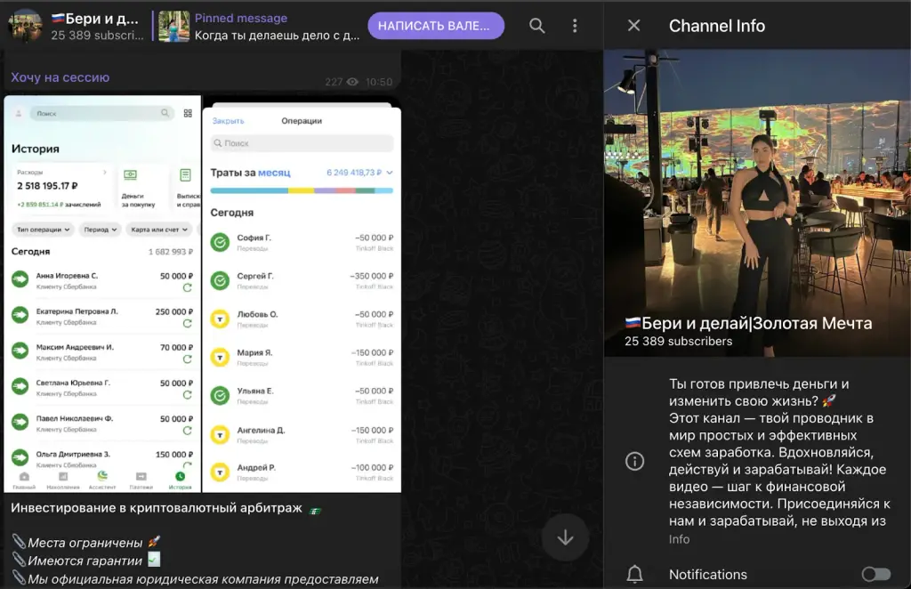Click the scroll-to-bottom arrow button
Viewport: 911px width, 589px height.
[565, 538]
